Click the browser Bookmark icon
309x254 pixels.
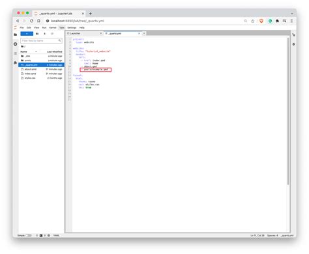tap(38, 21)
